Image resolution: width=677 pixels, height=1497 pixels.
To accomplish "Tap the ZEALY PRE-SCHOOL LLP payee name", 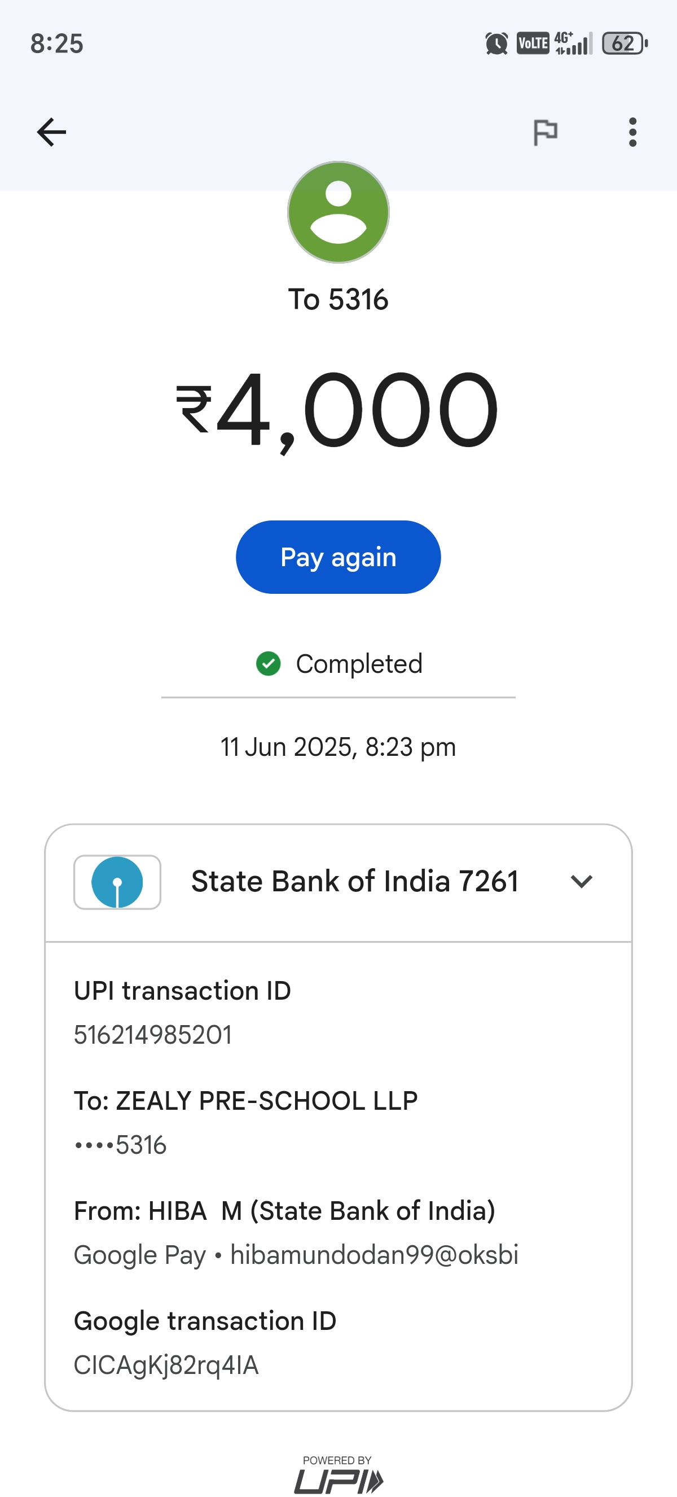I will 266,1101.
